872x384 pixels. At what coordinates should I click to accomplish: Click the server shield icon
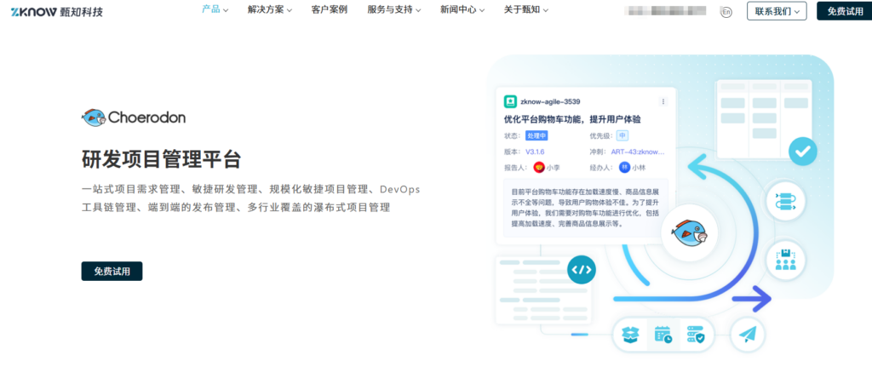pos(695,335)
